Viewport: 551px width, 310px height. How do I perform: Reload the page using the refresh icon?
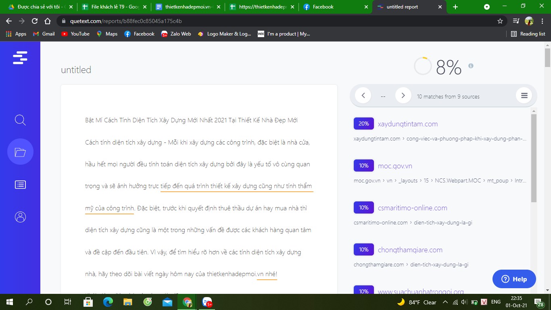(35, 21)
